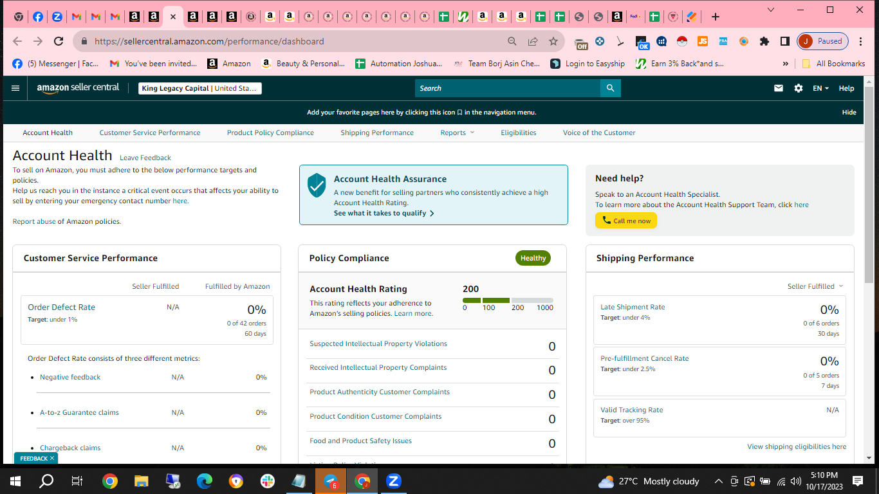Image resolution: width=879 pixels, height=494 pixels.
Task: Open the Product Policy Compliance tab
Action: pos(270,133)
